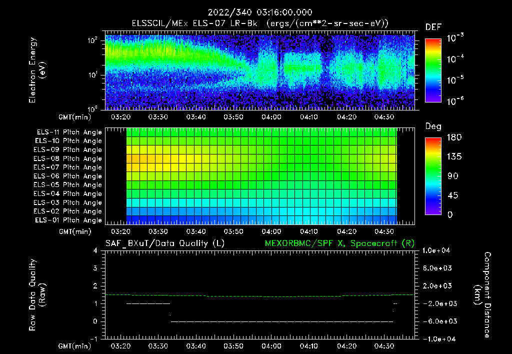Screen dimensions: 512x354
Task: Click the ELS-02 Pitch Angle row label
Action: coord(68,211)
